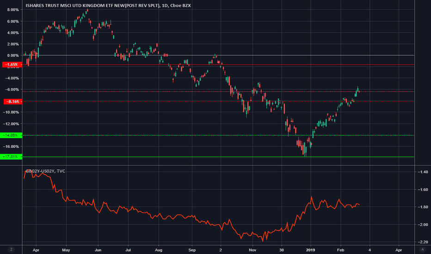Viewport: 431px width, 254px height.
Task: Click the Z timezone icon below the chart
Action: pos(11,249)
